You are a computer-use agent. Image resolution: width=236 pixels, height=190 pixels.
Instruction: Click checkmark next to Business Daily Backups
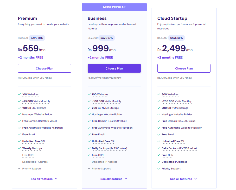[89, 148]
